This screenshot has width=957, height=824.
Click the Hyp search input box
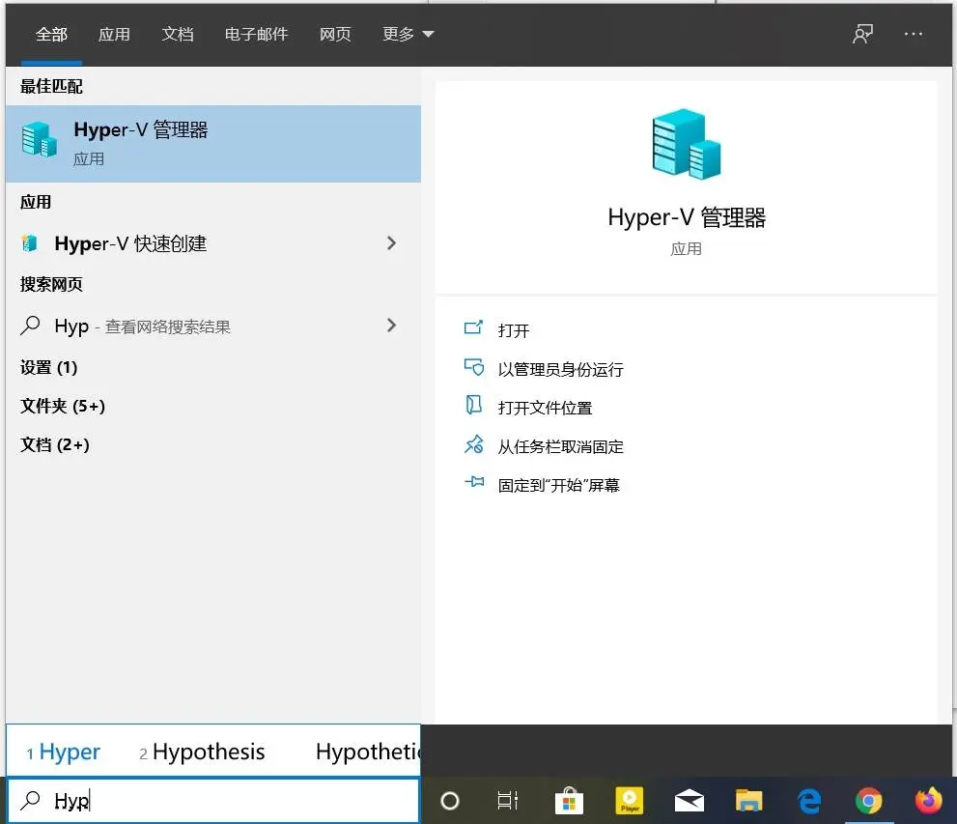point(213,800)
